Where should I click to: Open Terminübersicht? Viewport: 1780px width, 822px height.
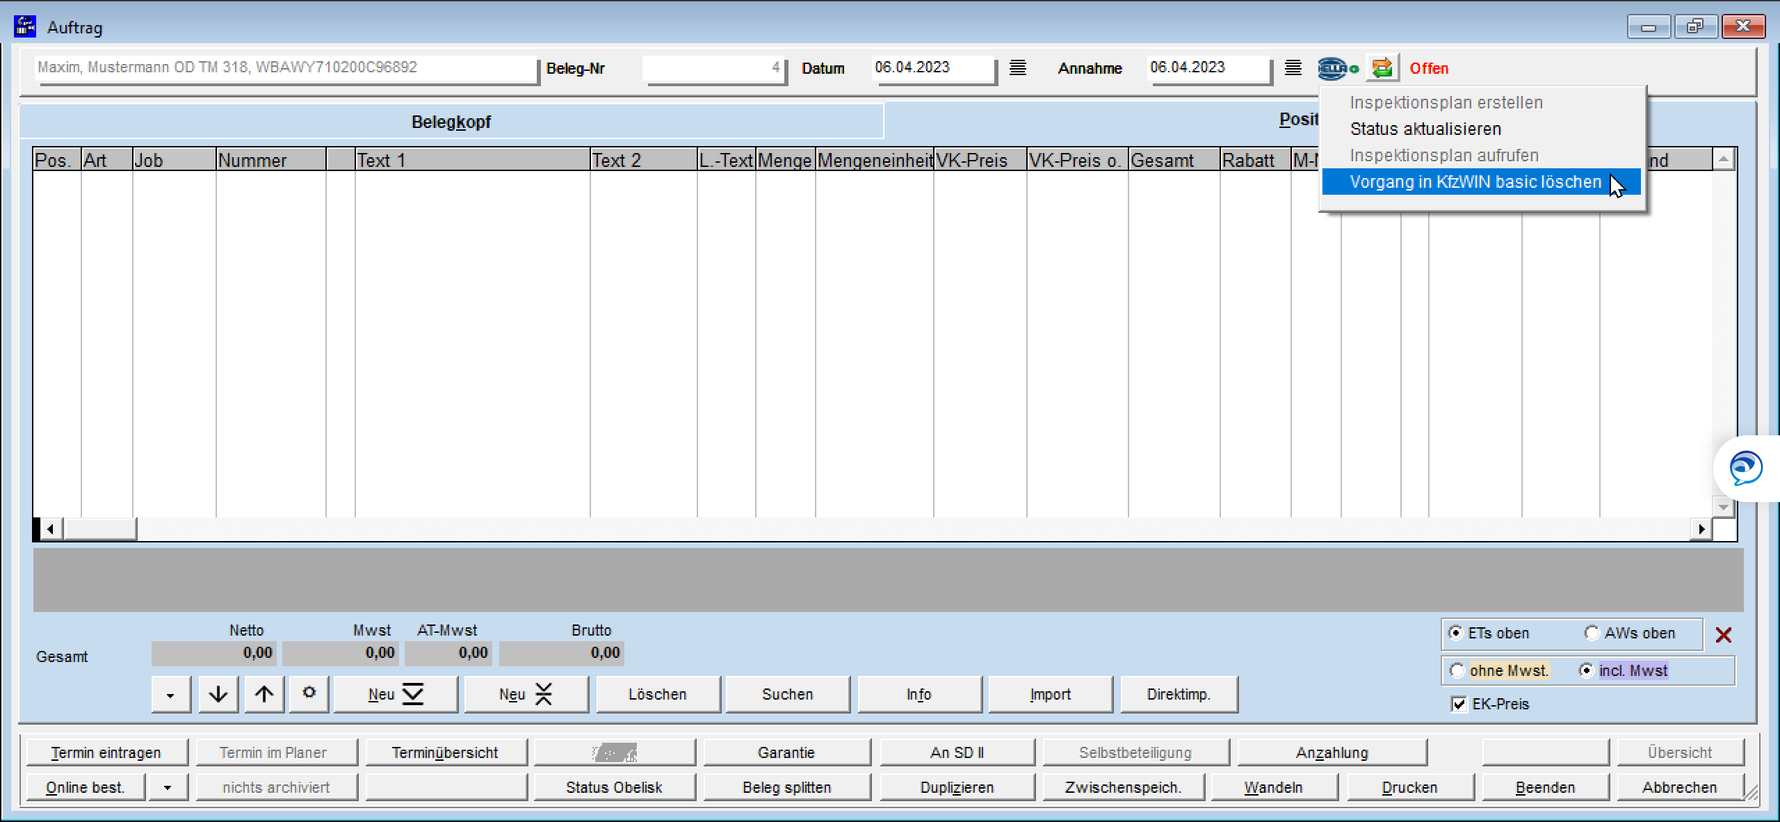tap(445, 752)
